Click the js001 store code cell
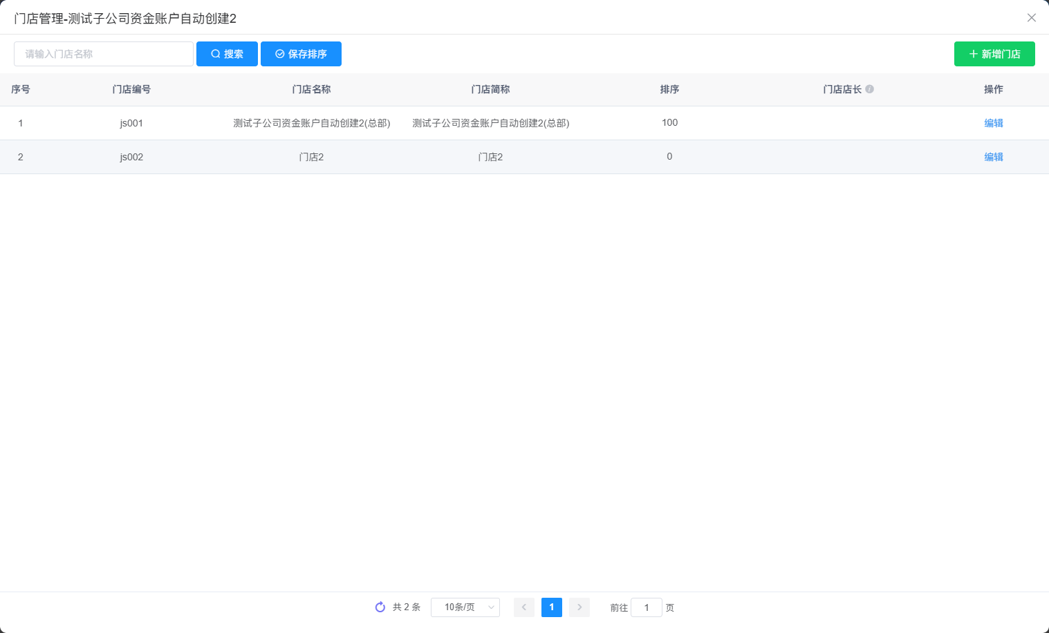The image size is (1049, 633). [131, 123]
